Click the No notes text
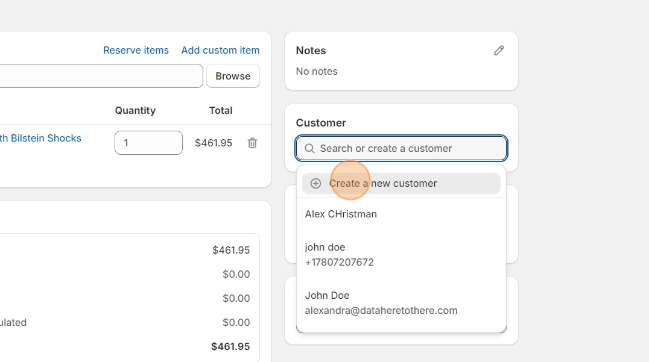 click(317, 71)
